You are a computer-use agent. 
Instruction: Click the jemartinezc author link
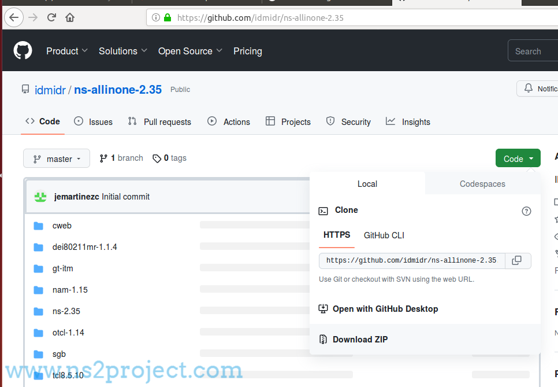coord(76,196)
